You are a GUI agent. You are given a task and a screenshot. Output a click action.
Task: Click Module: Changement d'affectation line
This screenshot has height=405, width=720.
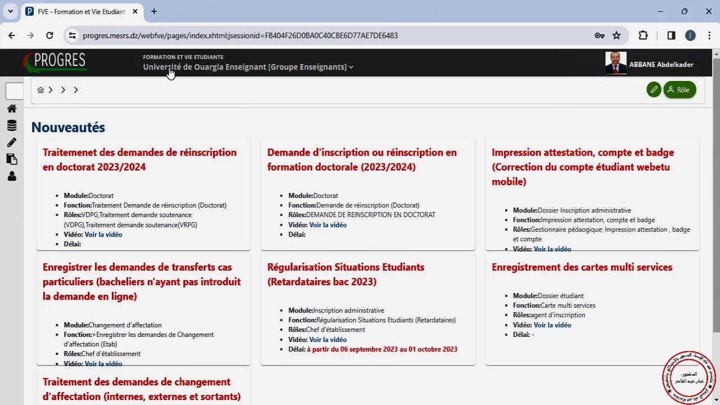point(112,325)
